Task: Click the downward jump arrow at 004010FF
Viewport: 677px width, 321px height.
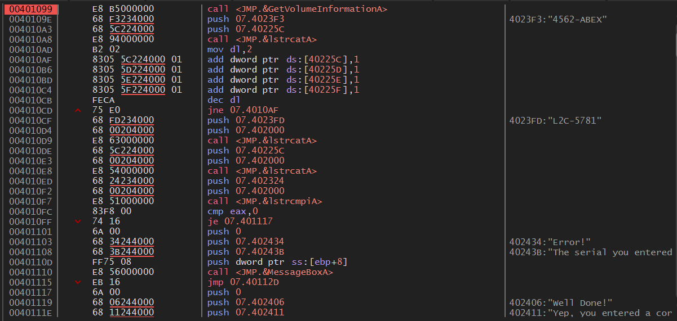Action: pyautogui.click(x=78, y=221)
